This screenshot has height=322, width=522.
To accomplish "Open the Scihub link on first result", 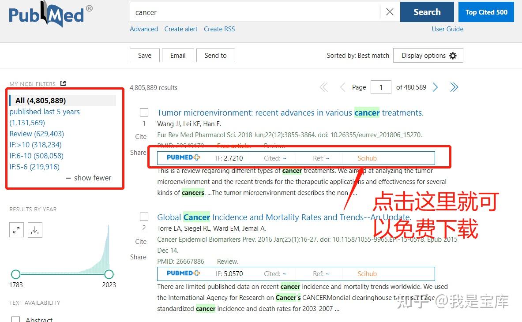I will pyautogui.click(x=366, y=157).
